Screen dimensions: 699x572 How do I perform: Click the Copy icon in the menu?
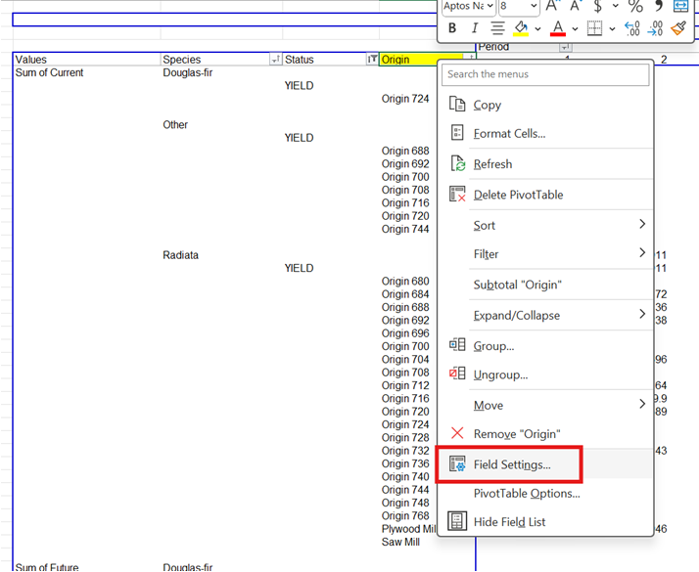(x=457, y=105)
